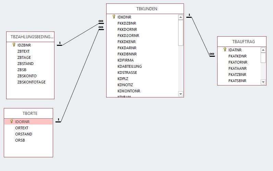Select the TBKUNDEN table title bar
Screen dimensions: 273x171
(145, 9)
